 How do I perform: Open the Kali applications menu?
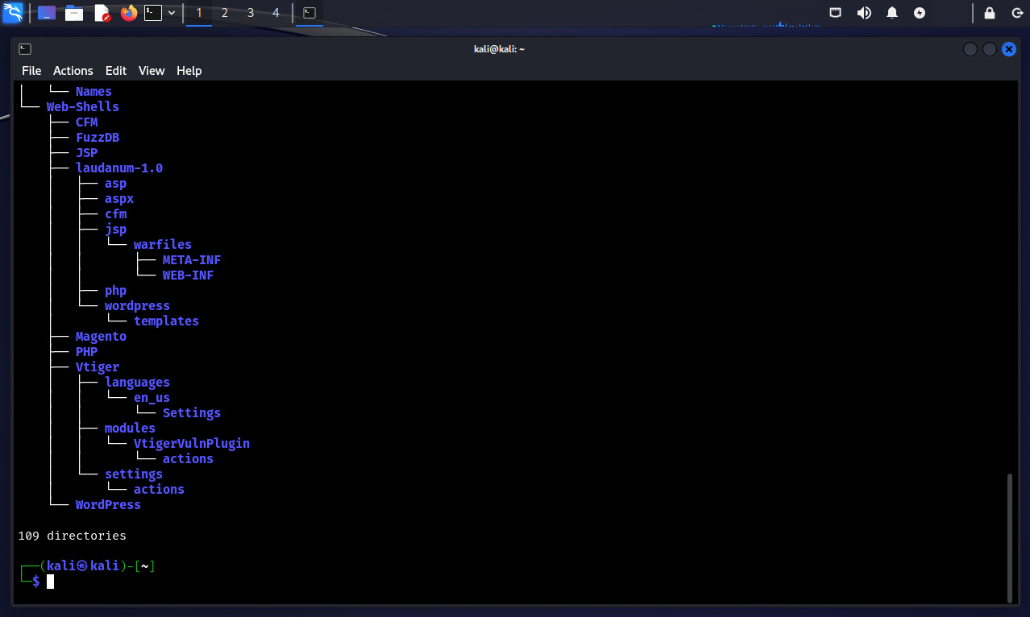(13, 13)
